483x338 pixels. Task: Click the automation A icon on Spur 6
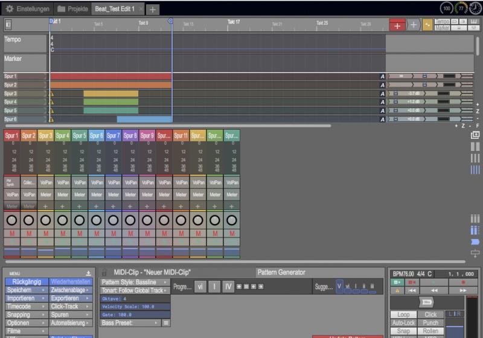[382, 120]
